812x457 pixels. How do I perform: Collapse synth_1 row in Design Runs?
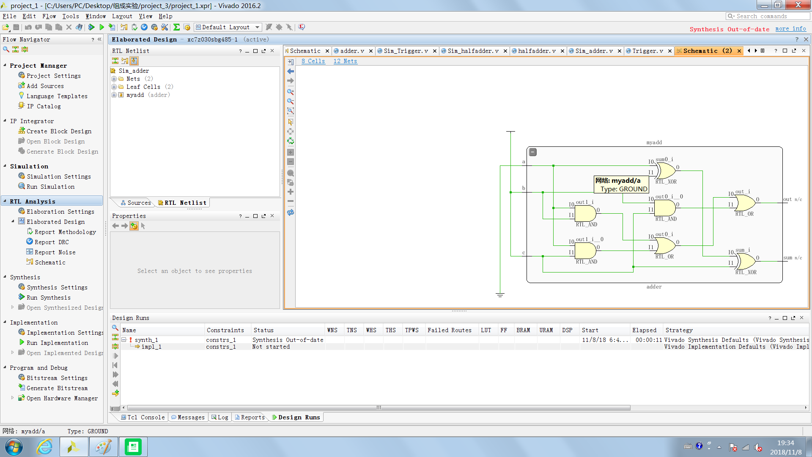click(x=124, y=340)
